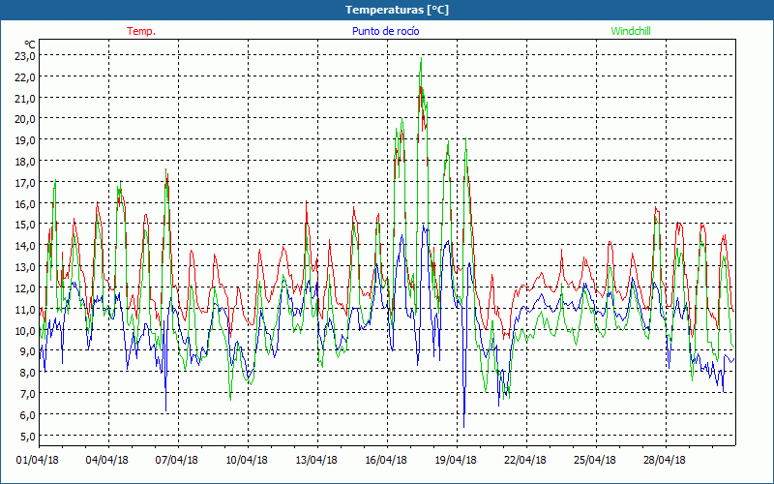Click the °C axis unit label
The height and width of the screenshot is (484, 774).
tap(30, 45)
